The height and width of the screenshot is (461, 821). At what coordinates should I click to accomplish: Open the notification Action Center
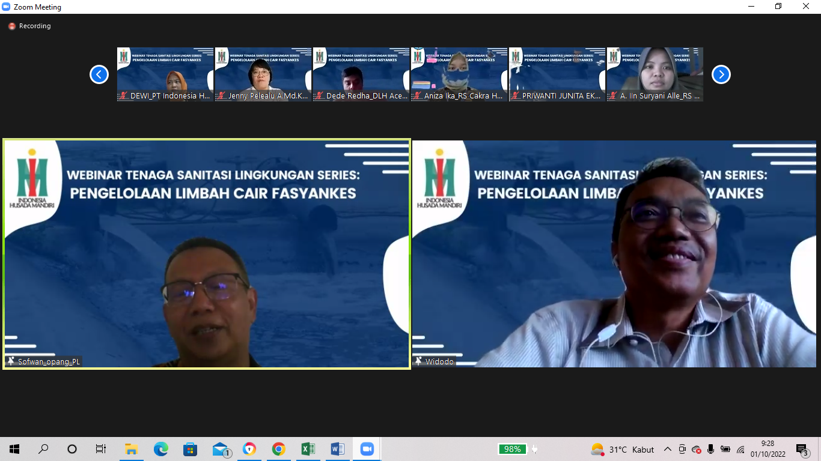pyautogui.click(x=802, y=450)
